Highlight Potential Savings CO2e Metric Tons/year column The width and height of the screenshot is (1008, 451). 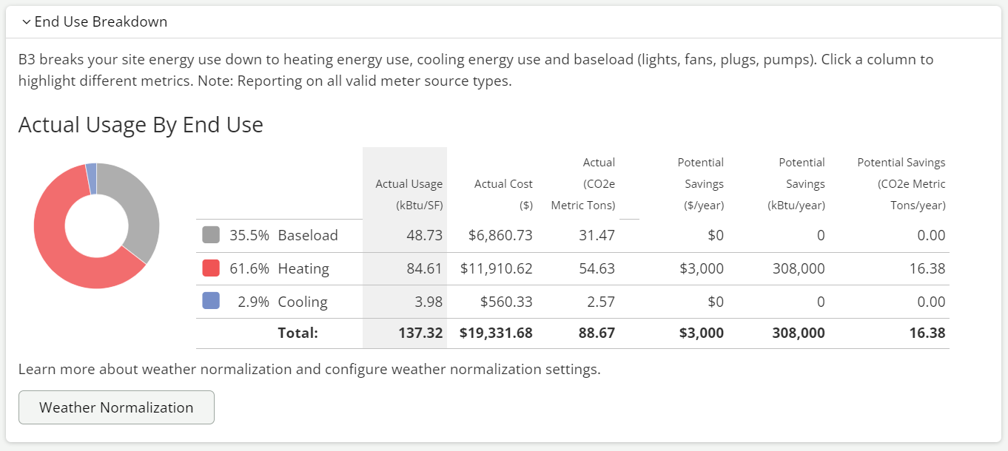pos(901,184)
